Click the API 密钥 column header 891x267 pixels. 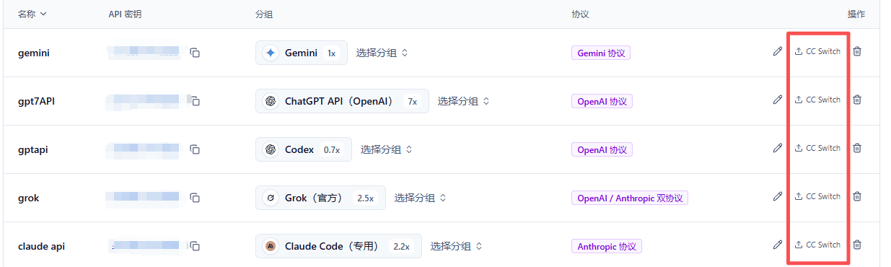point(124,14)
